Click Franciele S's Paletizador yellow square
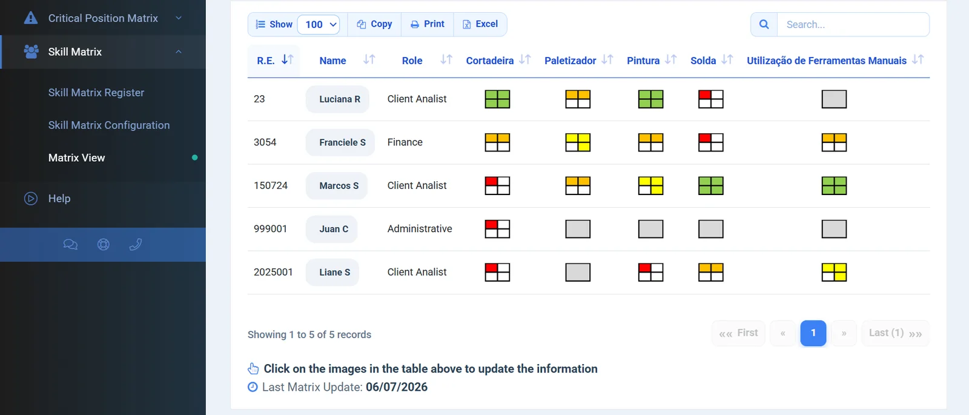Viewport: 969px width, 415px height. (x=578, y=142)
